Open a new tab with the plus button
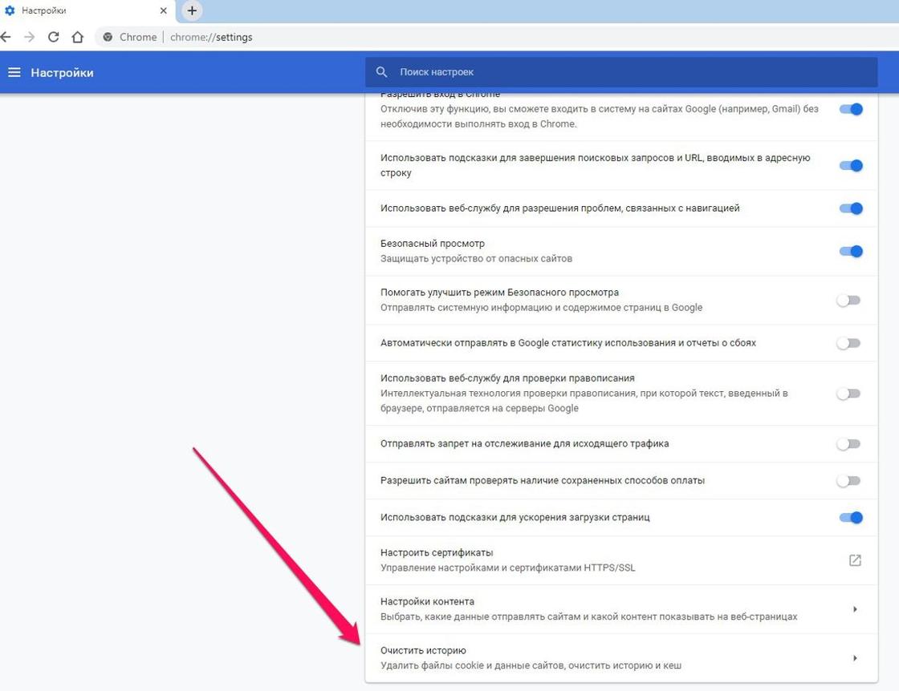The height and width of the screenshot is (691, 899). [x=192, y=10]
